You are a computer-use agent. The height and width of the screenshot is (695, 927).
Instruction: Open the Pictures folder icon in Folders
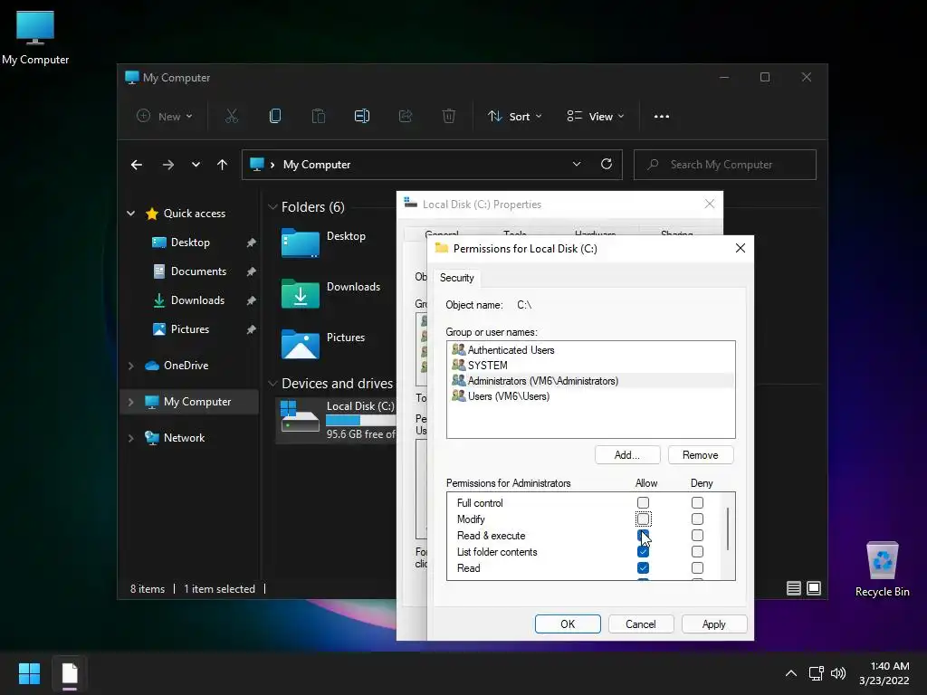[x=301, y=344]
